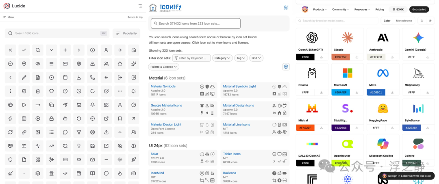Toggle Iconify theme icon at top right

tap(286, 8)
